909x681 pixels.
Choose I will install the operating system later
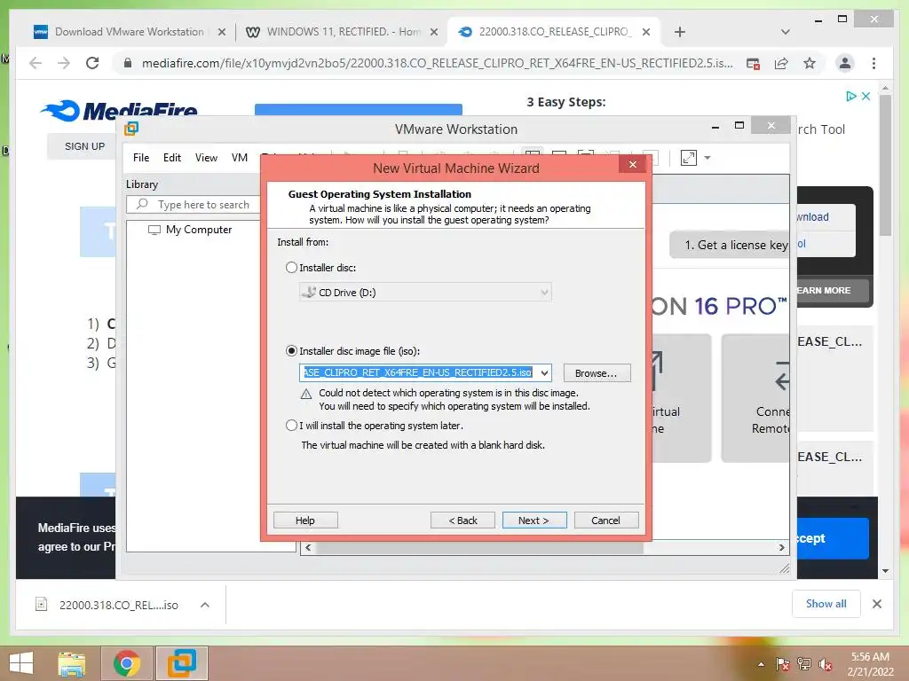coord(291,426)
